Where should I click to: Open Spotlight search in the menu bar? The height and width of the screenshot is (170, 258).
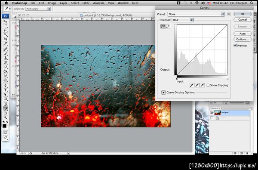point(252,3)
